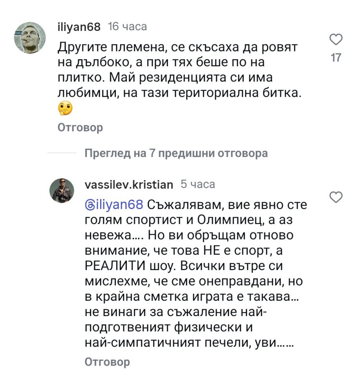Click the 5 часа timestamp

click(x=198, y=184)
